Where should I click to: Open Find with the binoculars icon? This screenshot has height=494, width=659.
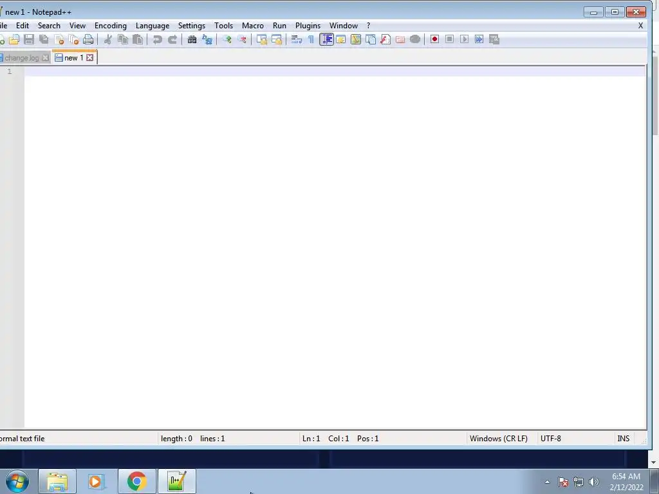(192, 39)
